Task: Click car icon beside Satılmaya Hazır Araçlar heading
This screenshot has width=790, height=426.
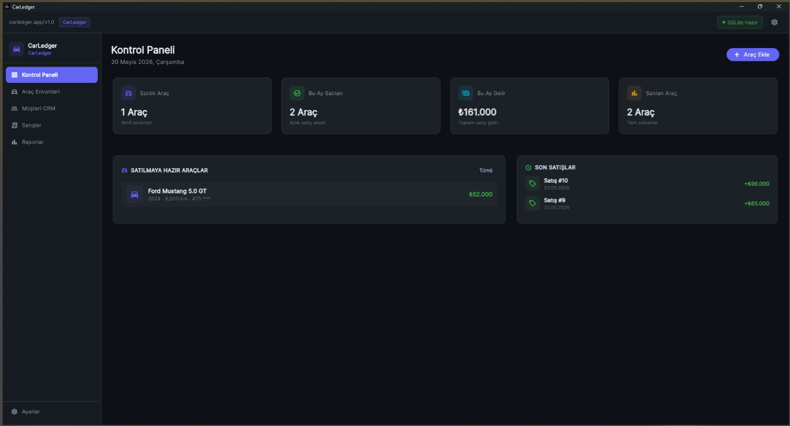Action: coord(125,171)
